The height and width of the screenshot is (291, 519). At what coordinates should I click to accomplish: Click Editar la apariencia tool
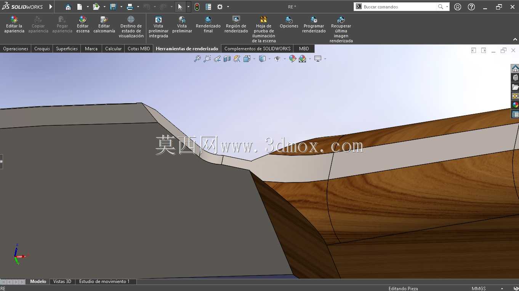pos(14,24)
